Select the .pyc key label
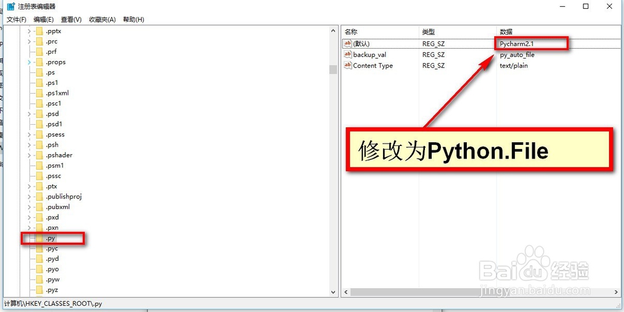 52,248
